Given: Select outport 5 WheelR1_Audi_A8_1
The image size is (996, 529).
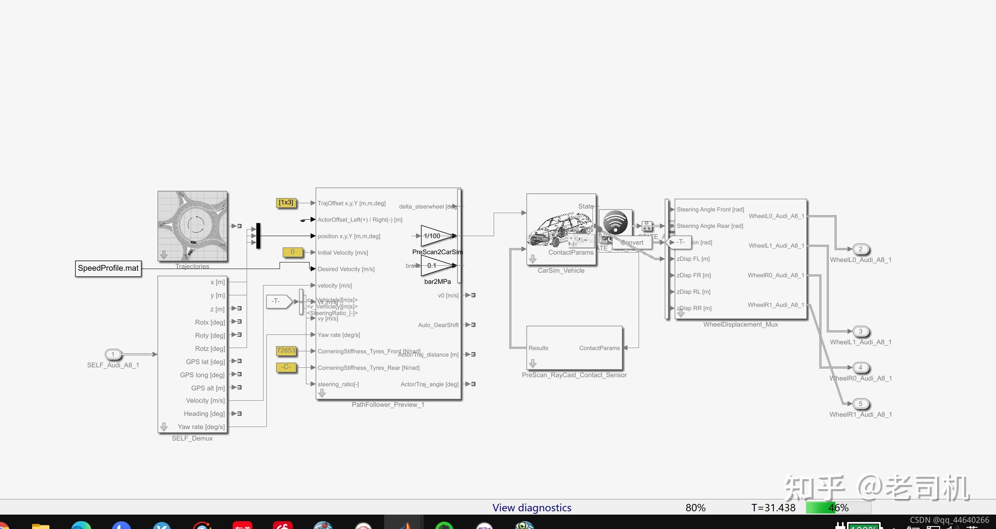Looking at the screenshot, I should pyautogui.click(x=860, y=404).
